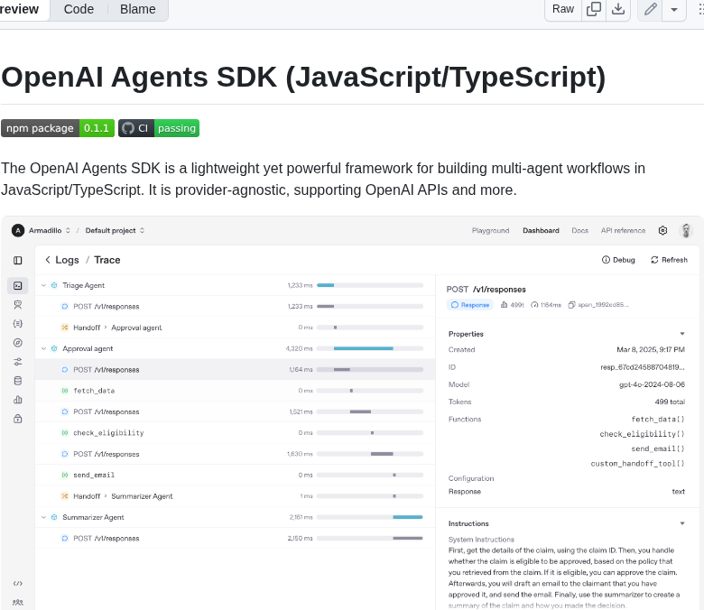Viewport: 704px width, 610px height.
Task: Open the CI passing badge
Action: pyautogui.click(x=159, y=128)
